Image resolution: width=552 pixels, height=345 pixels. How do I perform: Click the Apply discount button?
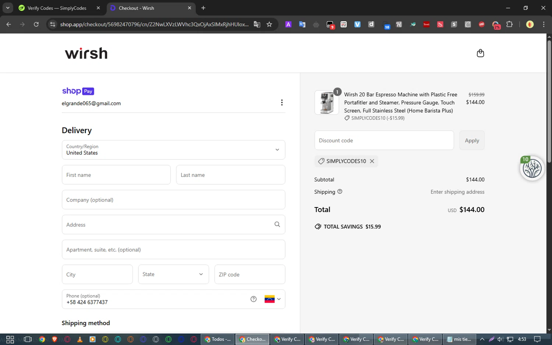click(472, 141)
